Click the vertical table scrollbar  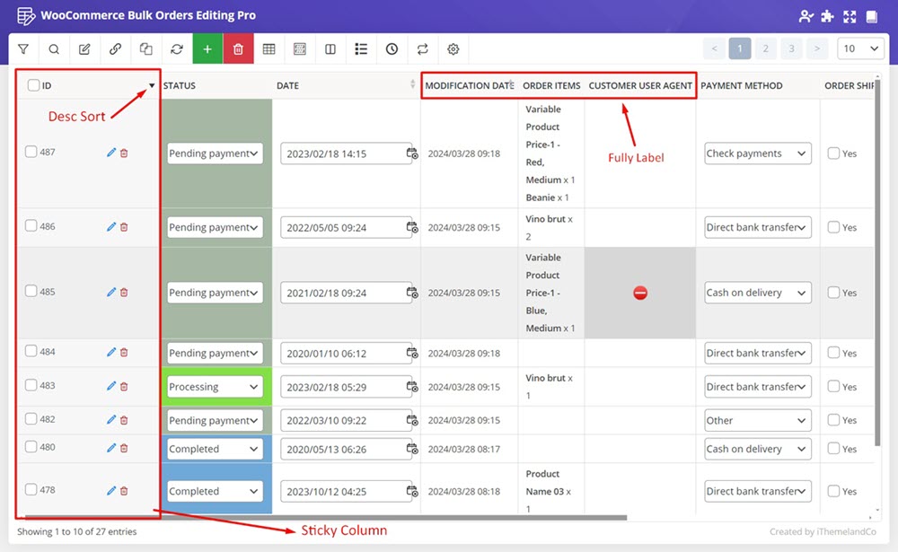pyautogui.click(x=877, y=263)
